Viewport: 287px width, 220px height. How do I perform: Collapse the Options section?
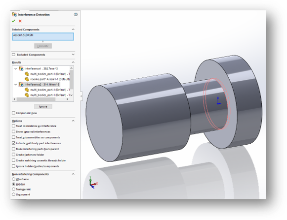[73, 121]
